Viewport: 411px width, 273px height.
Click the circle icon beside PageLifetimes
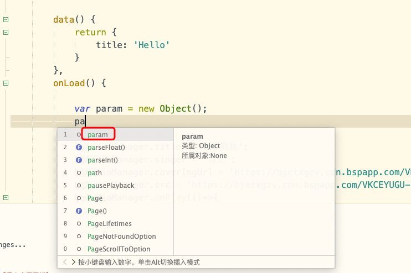(x=79, y=224)
